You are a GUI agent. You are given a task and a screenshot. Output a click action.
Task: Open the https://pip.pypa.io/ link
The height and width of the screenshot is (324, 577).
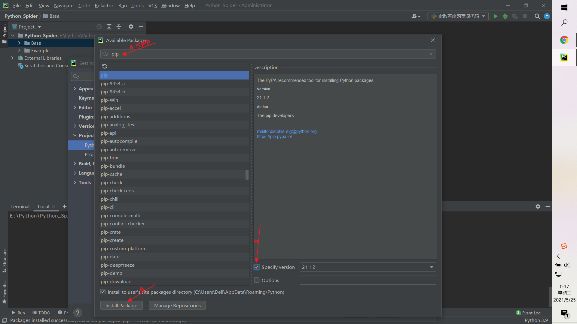[x=274, y=136]
